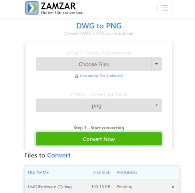Open the png output format dropdown

tap(99, 105)
